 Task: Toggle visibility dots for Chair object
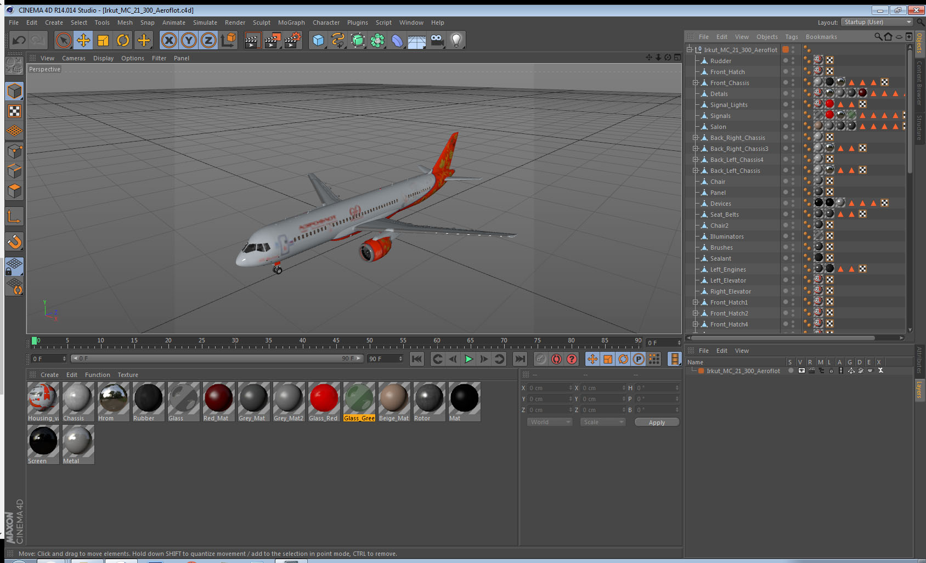(793, 181)
